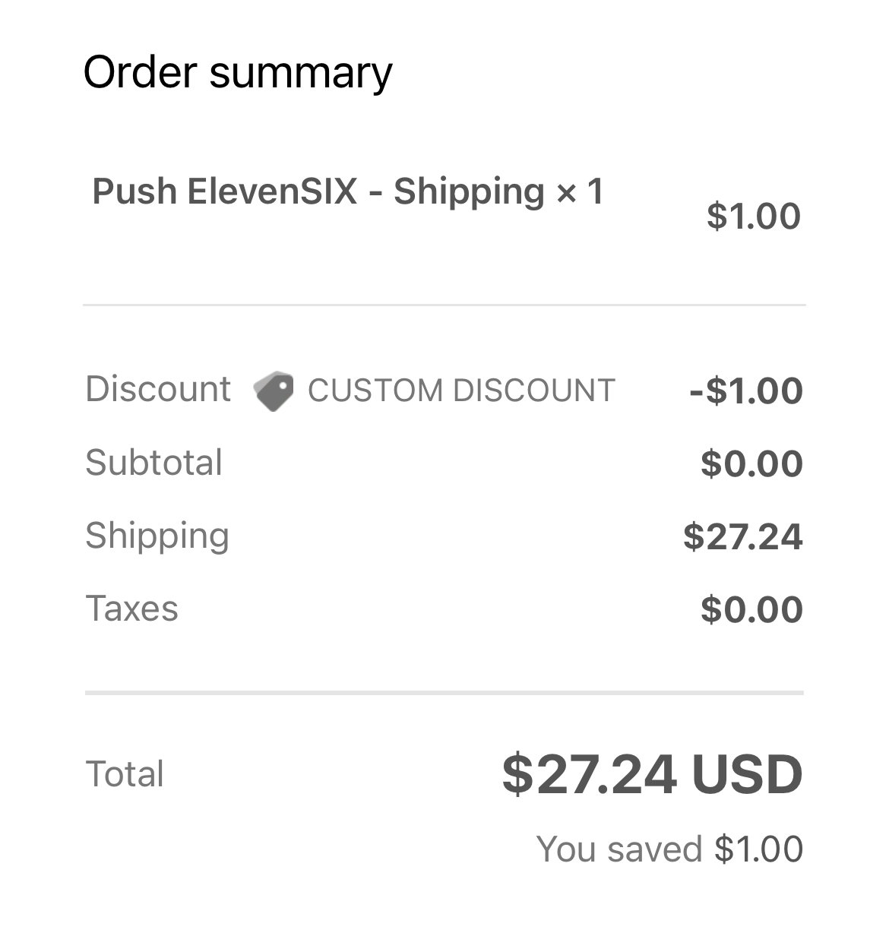
Task: Click the Total label
Action: pos(125,774)
